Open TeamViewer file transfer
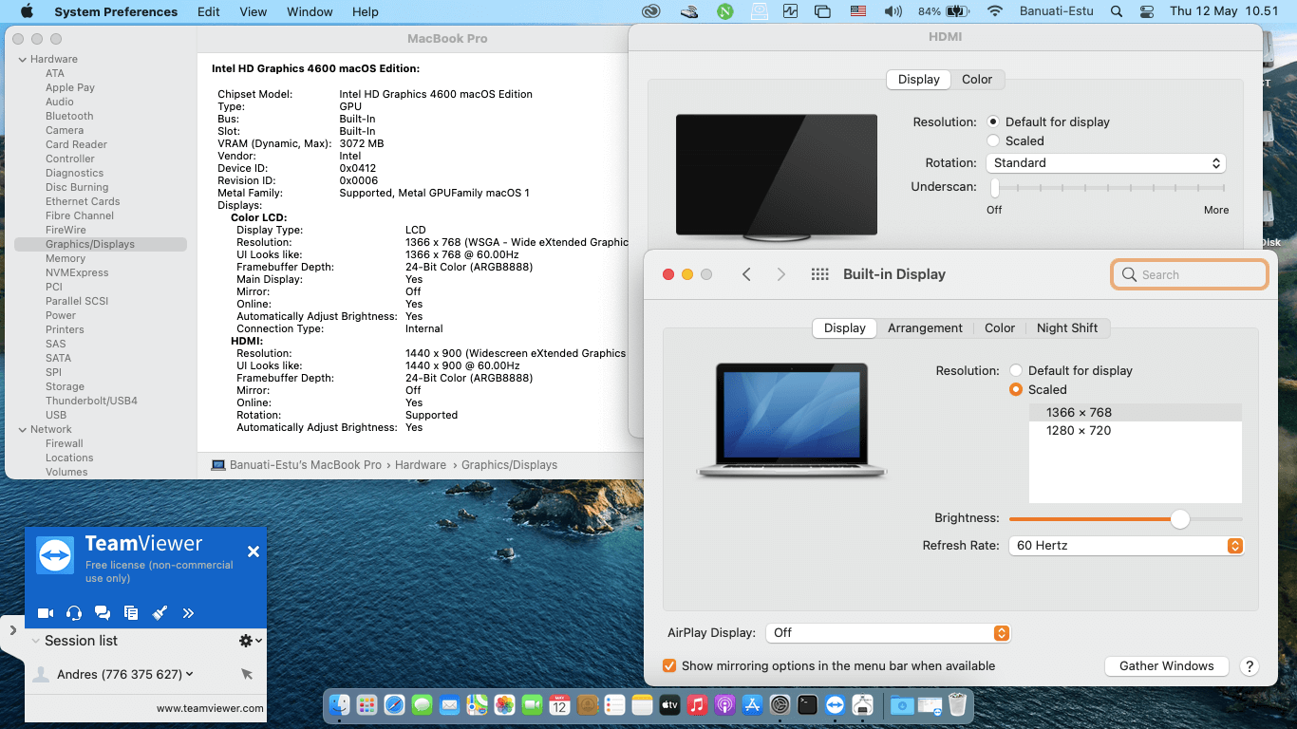 pos(131,612)
